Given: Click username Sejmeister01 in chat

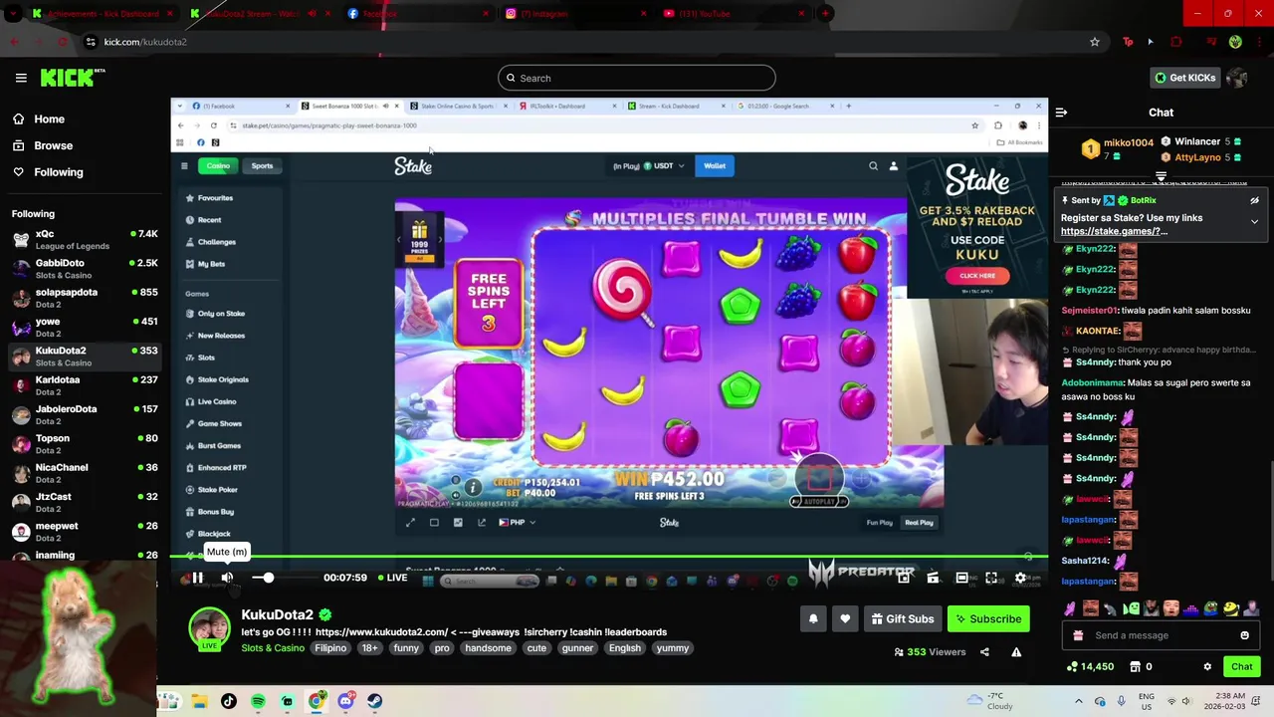Looking at the screenshot, I should click(x=1090, y=311).
